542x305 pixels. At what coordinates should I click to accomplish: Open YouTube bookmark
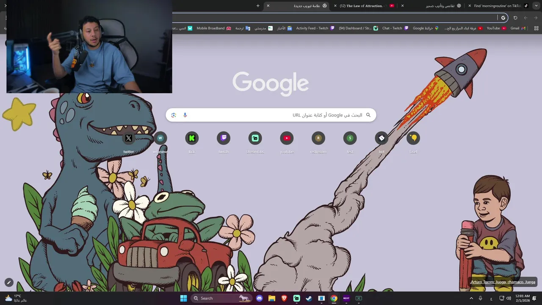coord(496,28)
